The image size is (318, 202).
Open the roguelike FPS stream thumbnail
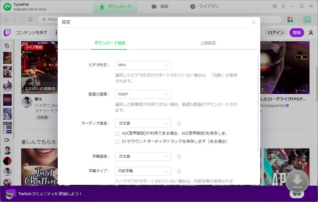pos(285,67)
